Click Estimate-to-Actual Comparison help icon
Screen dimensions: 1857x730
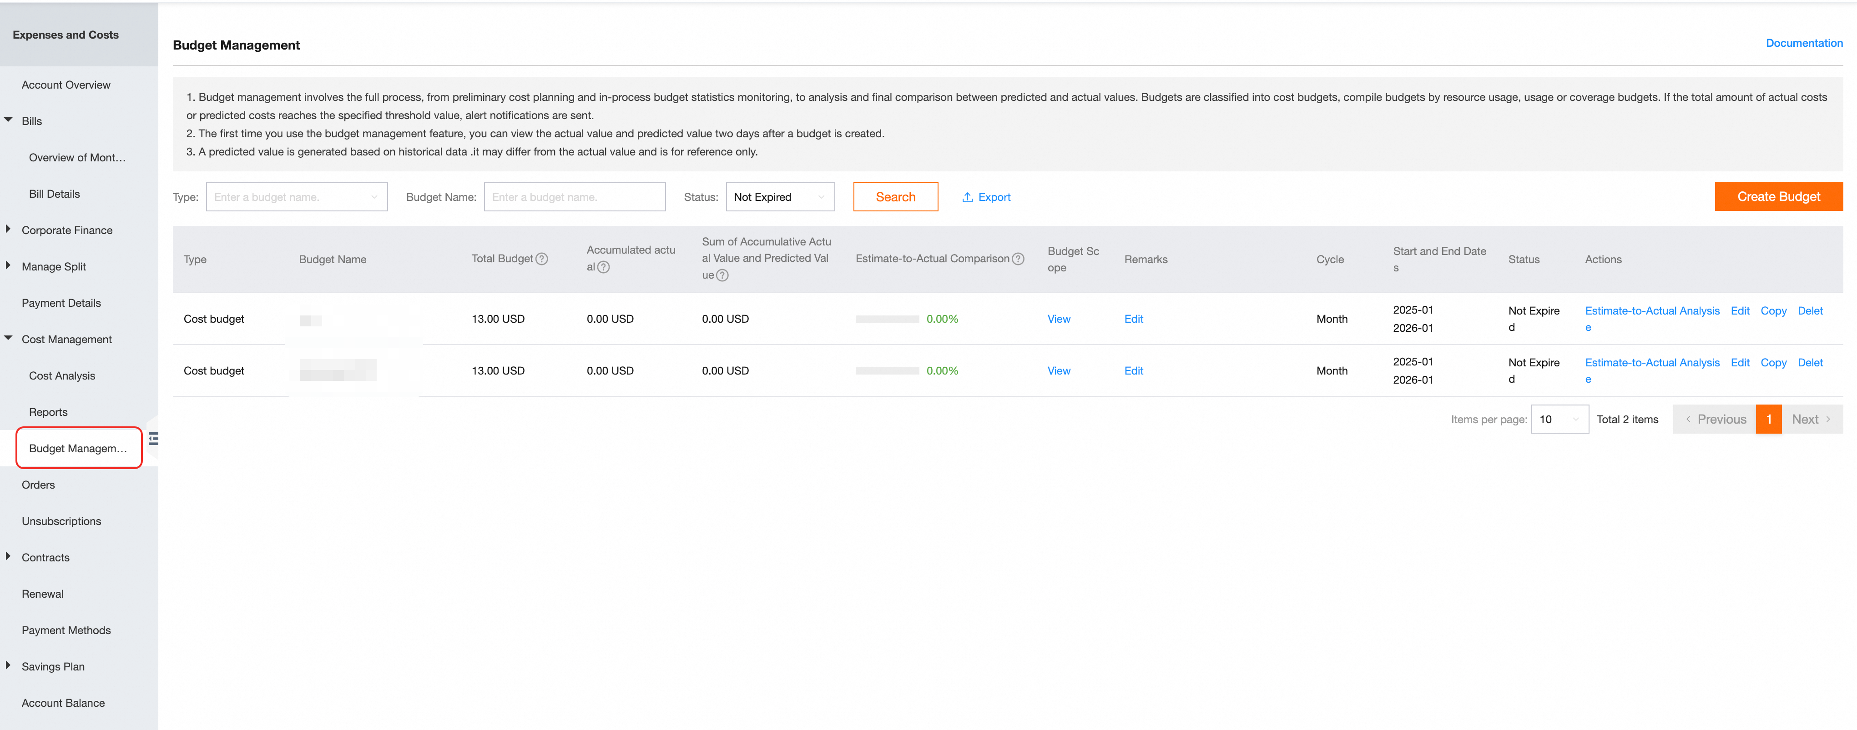[x=1018, y=259]
